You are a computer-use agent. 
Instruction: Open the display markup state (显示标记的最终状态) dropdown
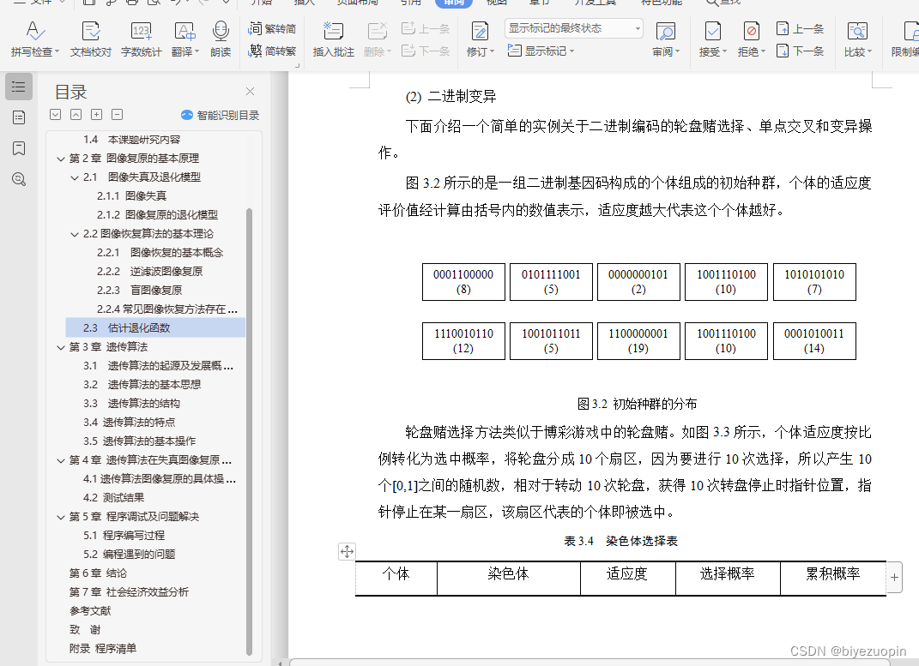click(x=574, y=28)
